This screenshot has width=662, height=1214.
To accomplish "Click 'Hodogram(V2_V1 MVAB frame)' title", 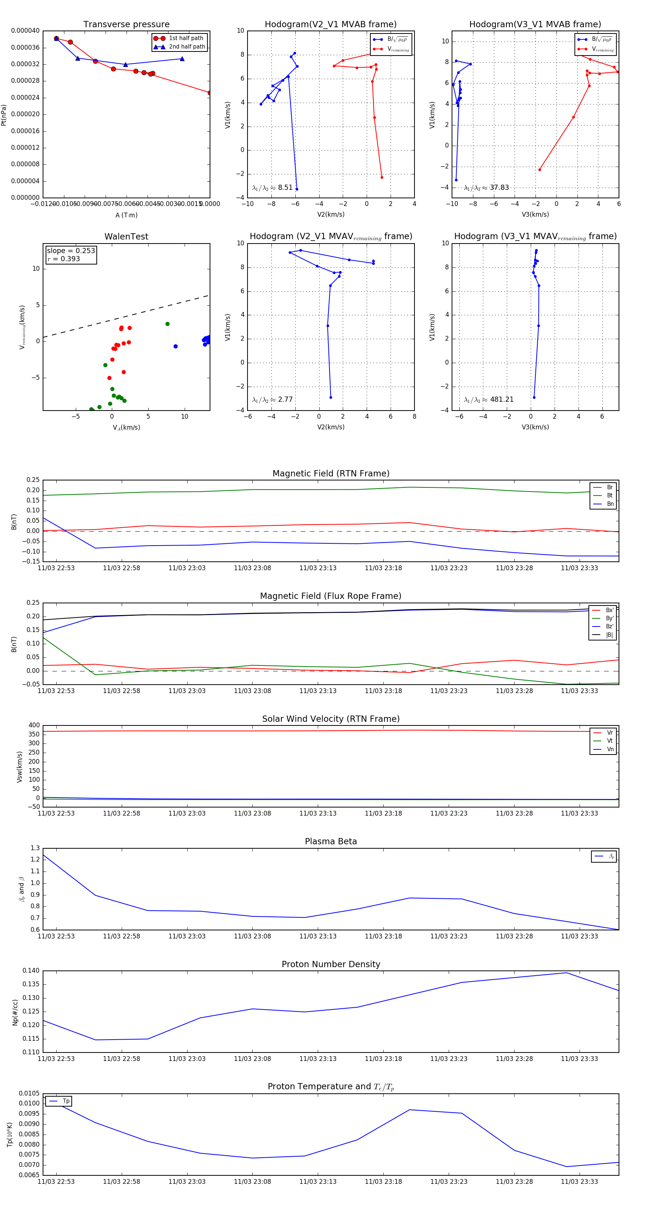I will (x=331, y=25).
